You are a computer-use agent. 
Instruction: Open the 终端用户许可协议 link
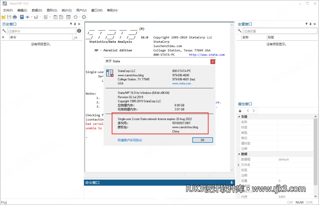coord(130,140)
